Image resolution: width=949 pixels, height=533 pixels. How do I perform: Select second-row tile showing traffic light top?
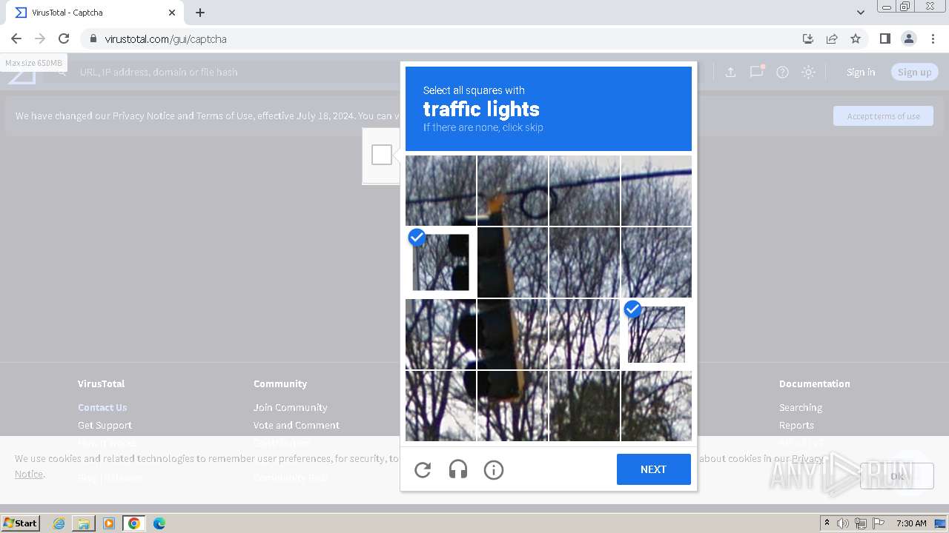pos(512,262)
